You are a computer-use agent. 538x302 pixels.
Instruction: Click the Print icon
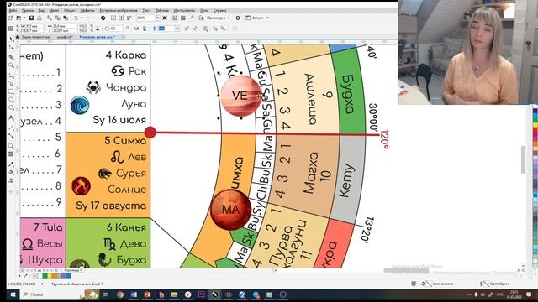coord(40,18)
